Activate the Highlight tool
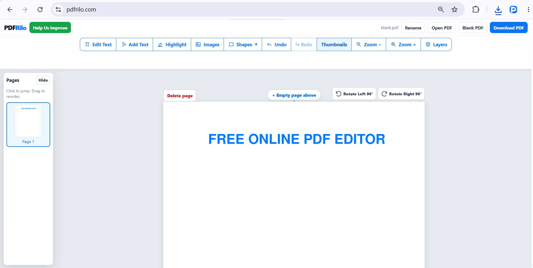This screenshot has height=268, width=533. tap(172, 45)
